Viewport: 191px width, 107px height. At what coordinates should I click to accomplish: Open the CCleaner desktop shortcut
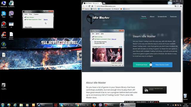tap(4, 35)
